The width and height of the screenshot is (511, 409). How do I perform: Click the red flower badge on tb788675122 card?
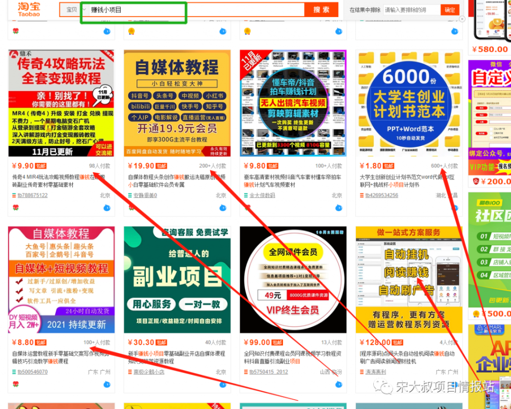15,208
